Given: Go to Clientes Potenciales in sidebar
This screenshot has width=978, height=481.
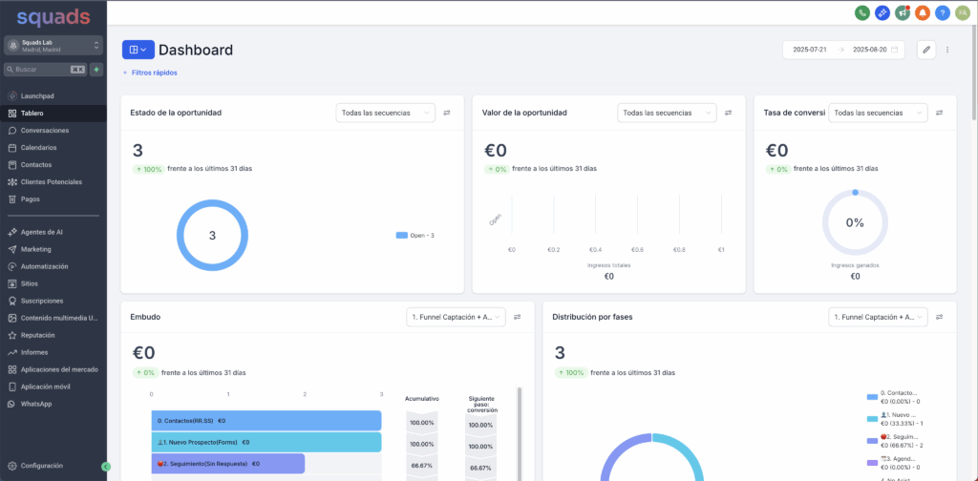Looking at the screenshot, I should (53, 182).
